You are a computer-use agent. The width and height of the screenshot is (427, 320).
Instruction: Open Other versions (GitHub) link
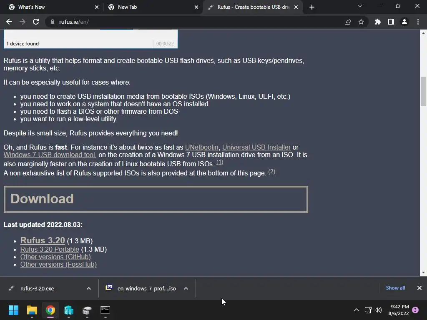point(55,257)
